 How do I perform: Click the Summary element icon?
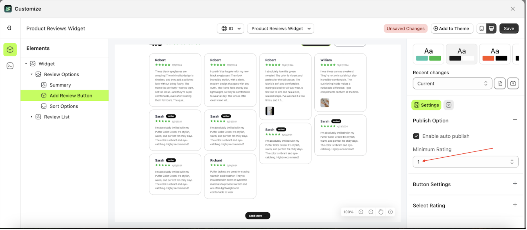tap(44, 85)
